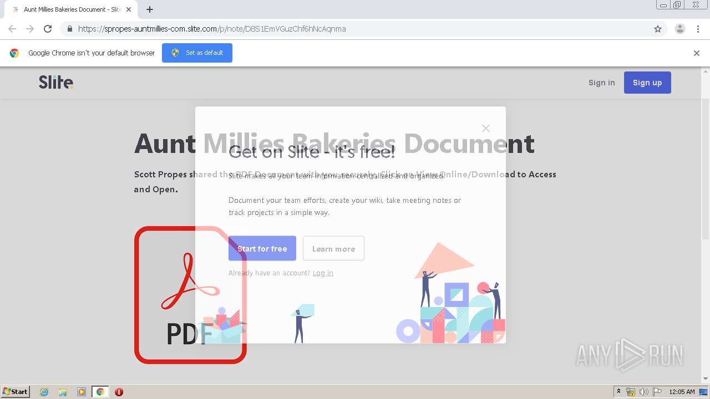Bookmark page with star icon
This screenshot has height=399, width=710.
coord(658,29)
